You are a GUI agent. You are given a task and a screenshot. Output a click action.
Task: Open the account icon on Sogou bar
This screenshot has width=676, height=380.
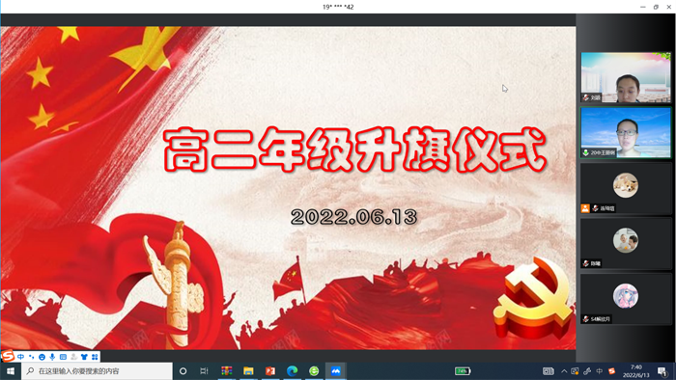(x=73, y=357)
